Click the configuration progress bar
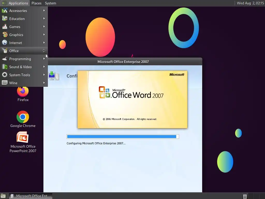This screenshot has height=199, width=265. coord(123,137)
